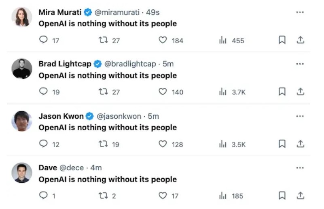Share Jason Kwon's tweet
Viewport: 324px width, 209px height.
301,144
